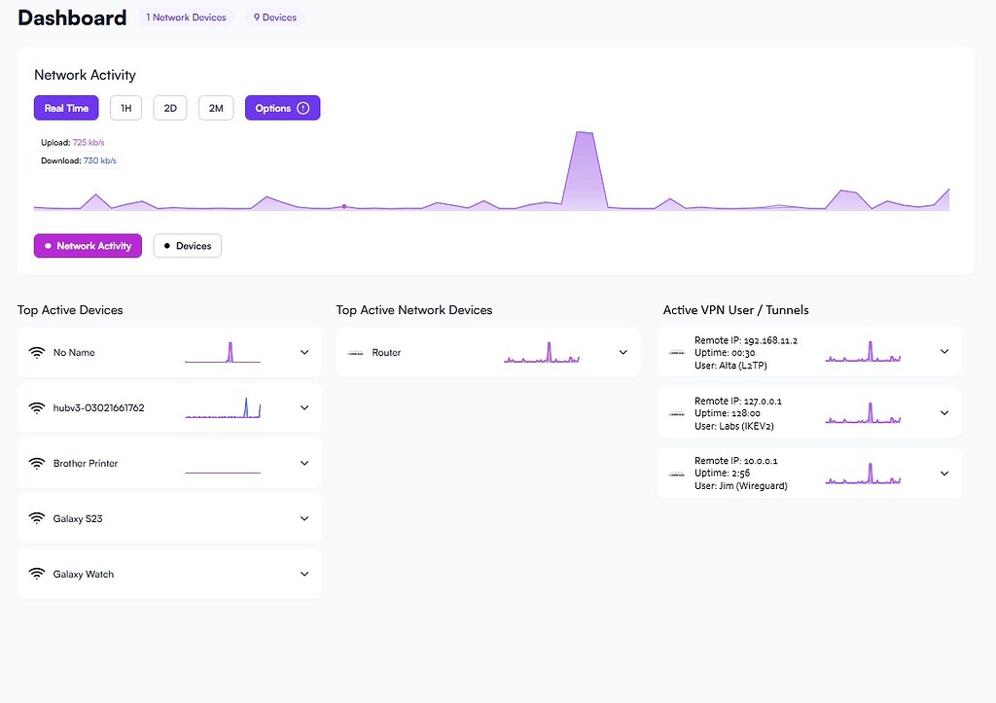Switch to the 1H time range tab

125,107
